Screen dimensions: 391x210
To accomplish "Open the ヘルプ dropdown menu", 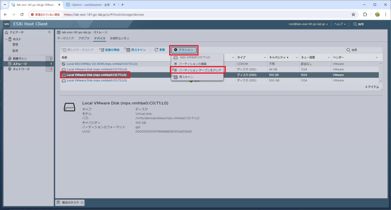I will [340, 24].
